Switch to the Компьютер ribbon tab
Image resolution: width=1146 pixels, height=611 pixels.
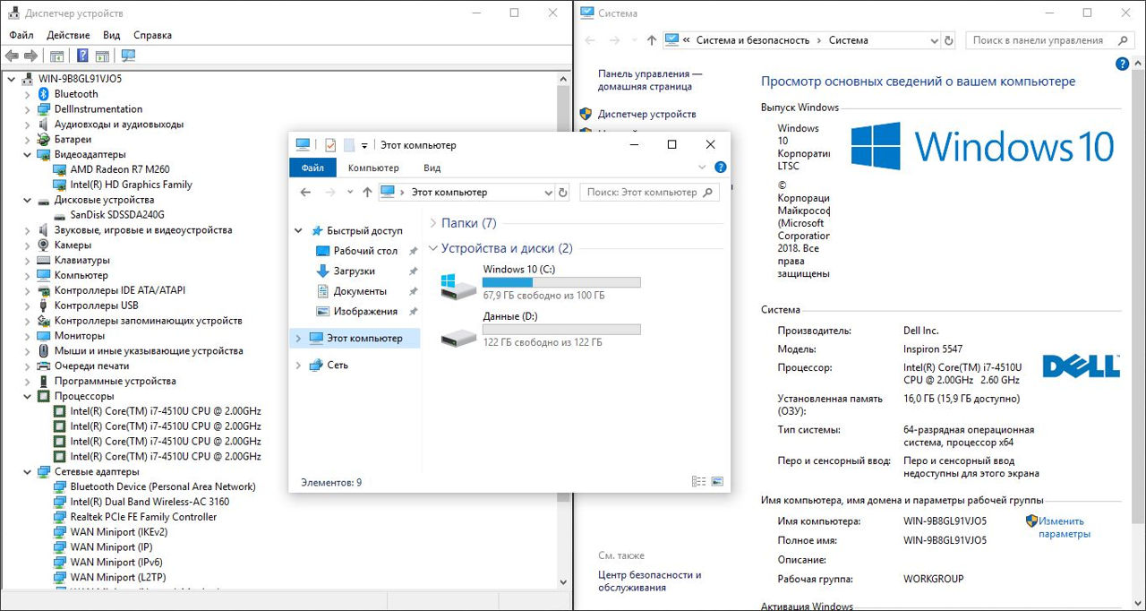point(373,168)
